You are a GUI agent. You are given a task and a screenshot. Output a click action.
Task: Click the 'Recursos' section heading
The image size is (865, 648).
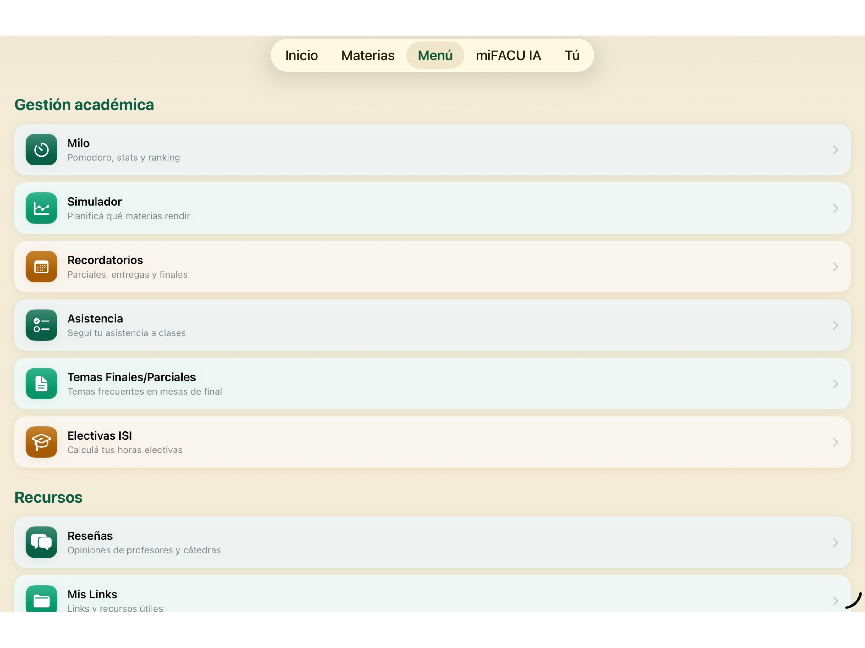tap(48, 497)
